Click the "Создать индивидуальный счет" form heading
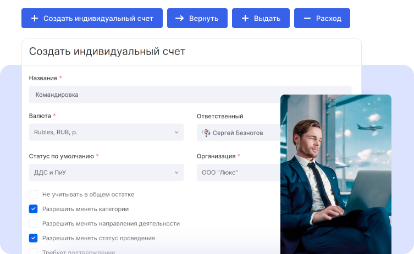 pos(107,52)
